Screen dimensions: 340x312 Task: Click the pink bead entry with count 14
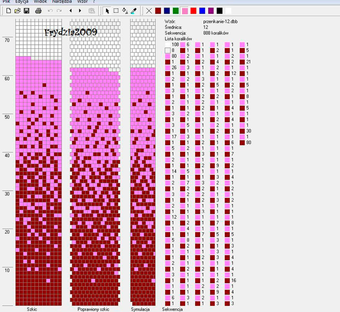pyautogui.click(x=171, y=171)
